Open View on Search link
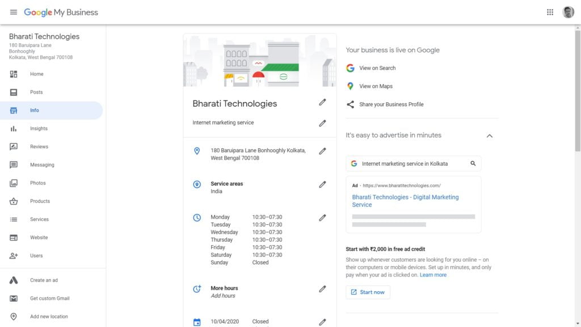Image resolution: width=581 pixels, height=327 pixels. click(x=377, y=68)
